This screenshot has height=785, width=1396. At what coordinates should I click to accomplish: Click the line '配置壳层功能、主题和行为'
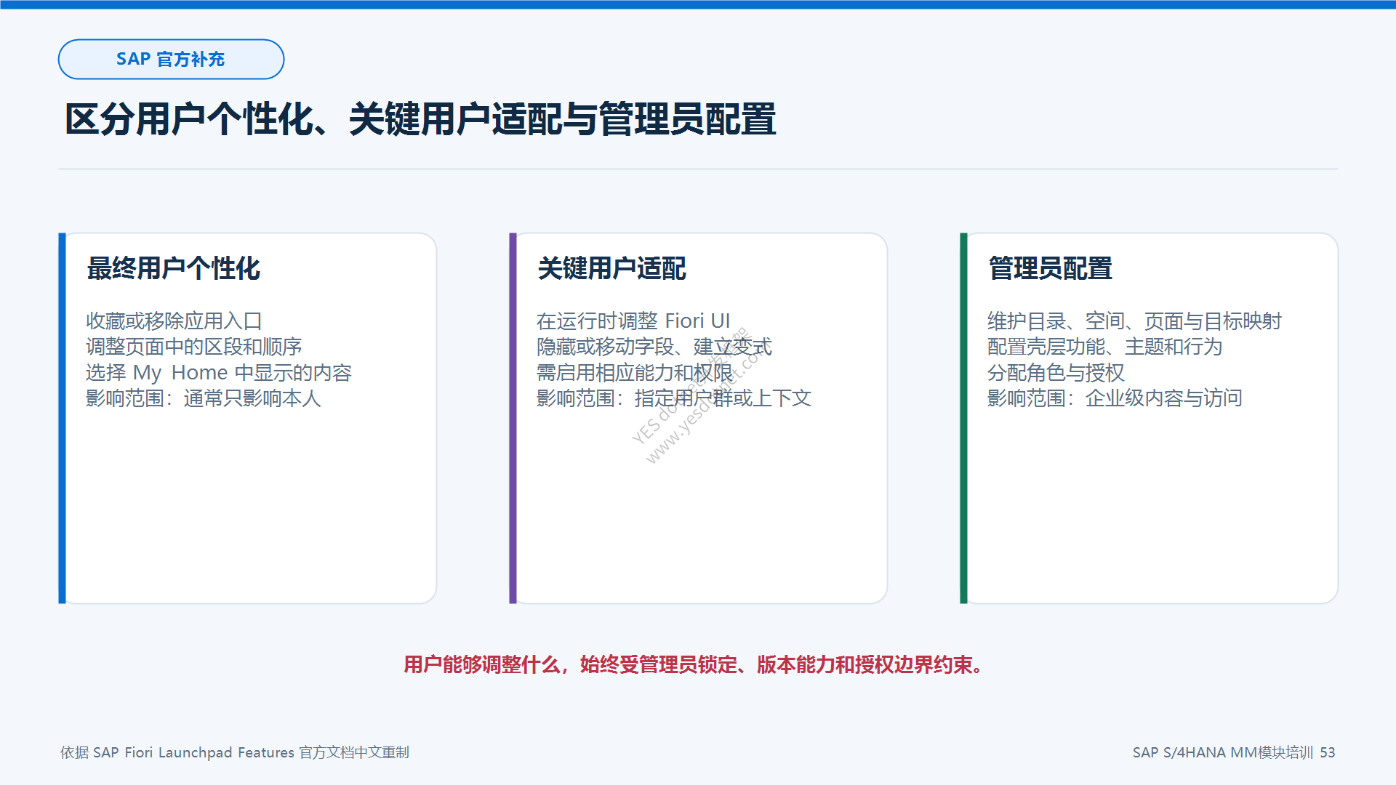coord(1105,347)
